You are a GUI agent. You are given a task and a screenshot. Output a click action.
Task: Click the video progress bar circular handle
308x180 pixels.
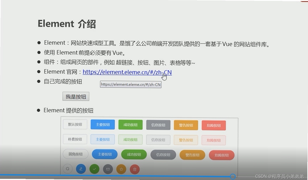point(233,177)
